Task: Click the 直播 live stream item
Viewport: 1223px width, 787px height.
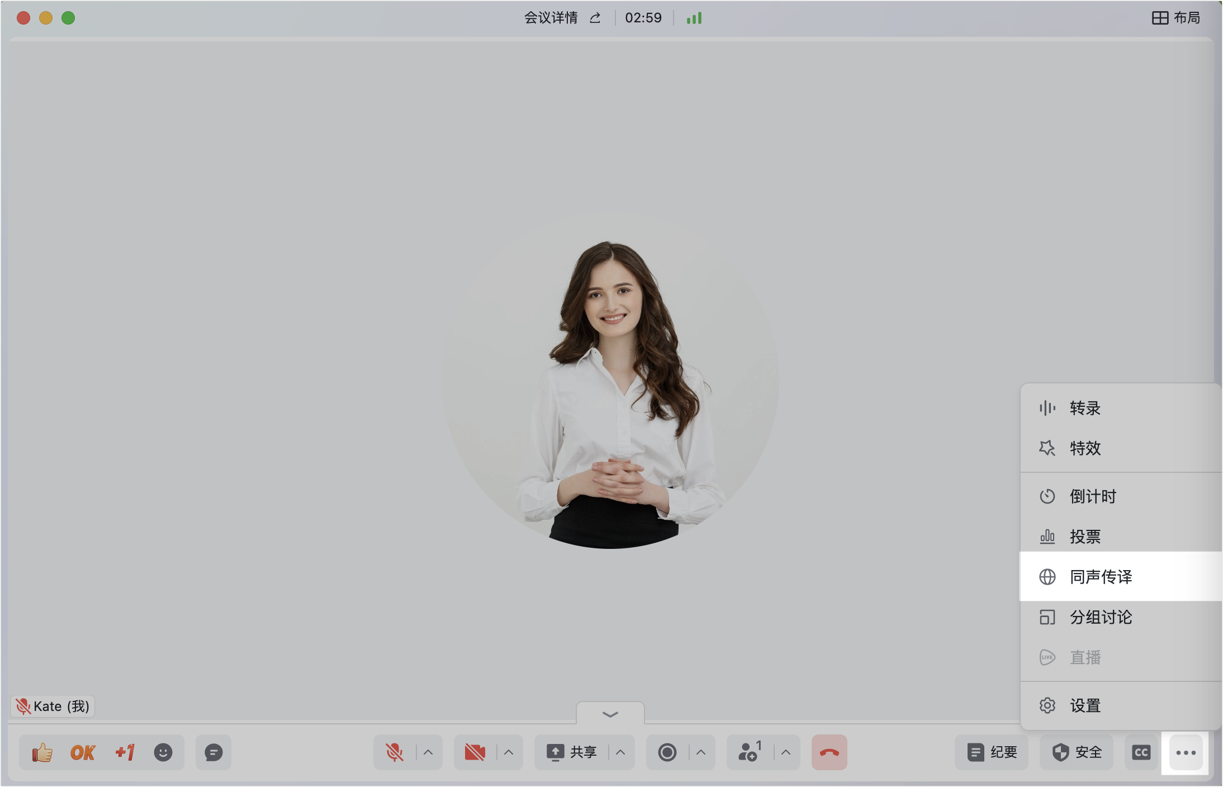Action: [1121, 657]
